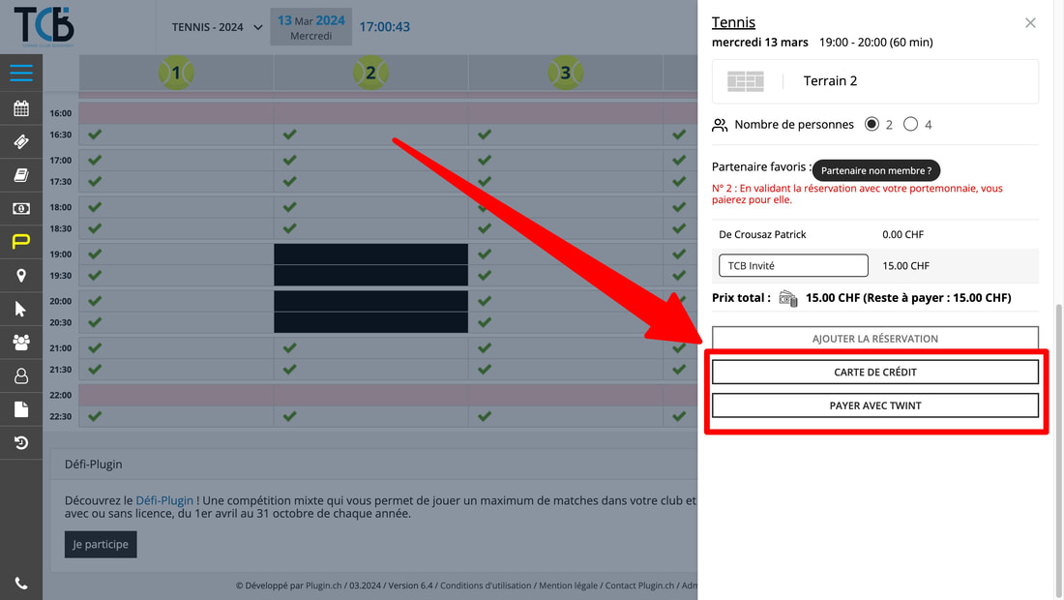Click the phone icon at the sidebar bottom
Viewport: 1064px width, 600px height.
pos(20,584)
